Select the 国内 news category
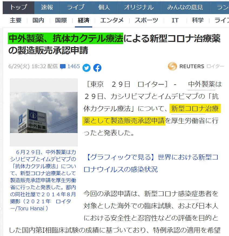The width and height of the screenshot is (229, 236). click(x=38, y=20)
